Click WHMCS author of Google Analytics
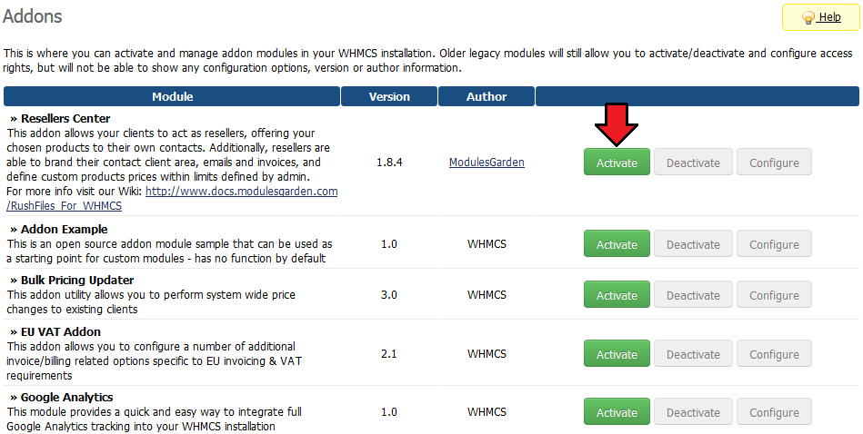Viewport: 863px width, 434px height. [x=487, y=412]
